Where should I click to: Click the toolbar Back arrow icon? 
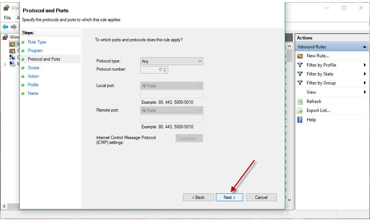coord(5,27)
